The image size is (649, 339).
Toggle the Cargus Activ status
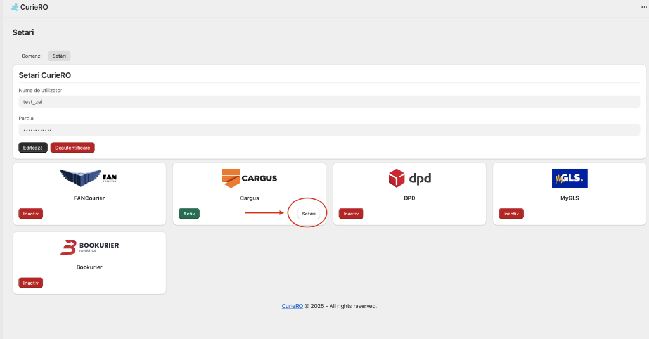click(189, 214)
